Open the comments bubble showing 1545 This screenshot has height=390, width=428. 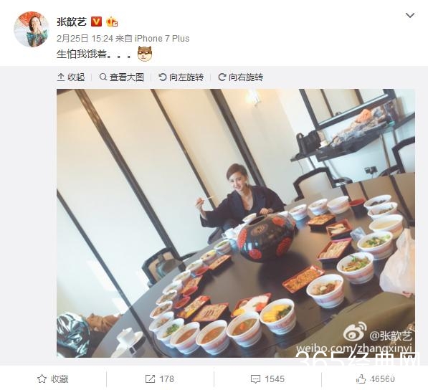(267, 379)
